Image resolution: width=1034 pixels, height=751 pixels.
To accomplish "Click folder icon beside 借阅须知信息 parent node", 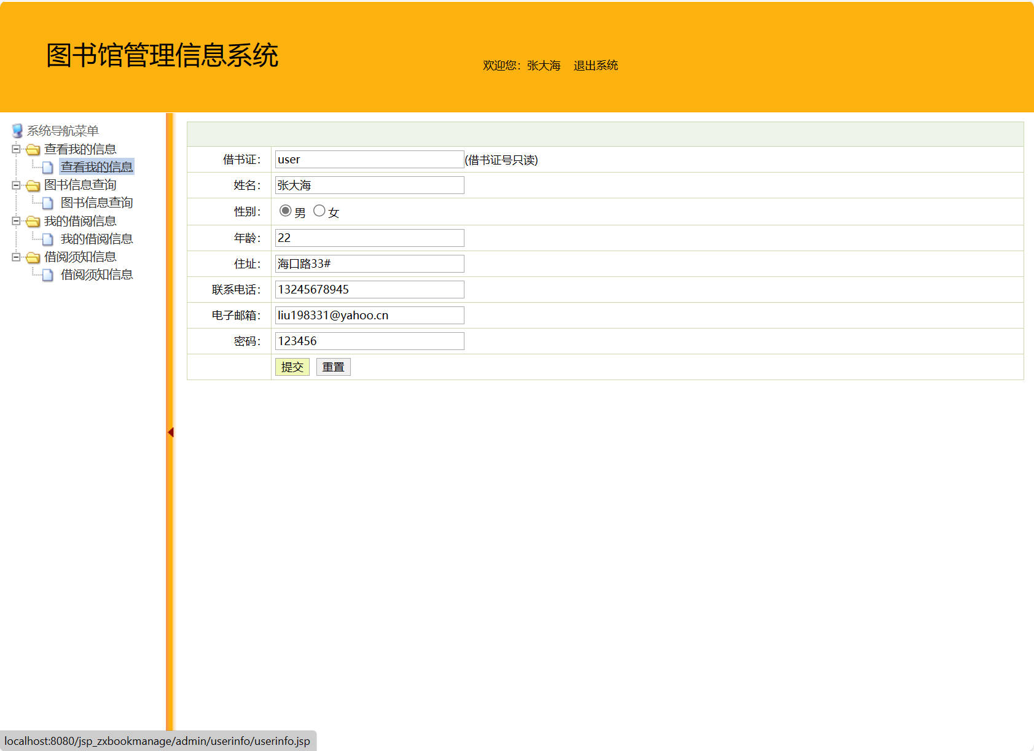I will 33,257.
